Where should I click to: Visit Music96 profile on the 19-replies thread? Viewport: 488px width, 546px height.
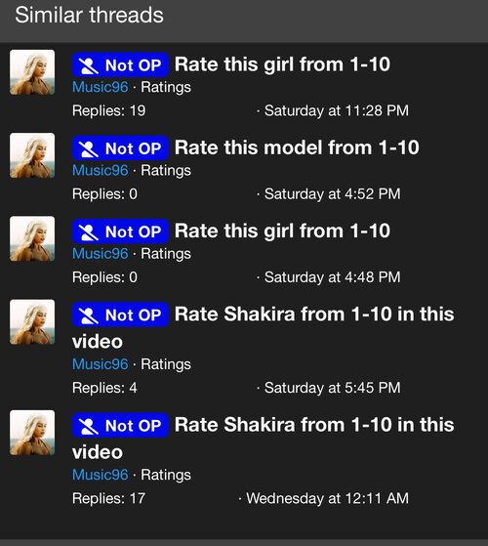tap(101, 87)
